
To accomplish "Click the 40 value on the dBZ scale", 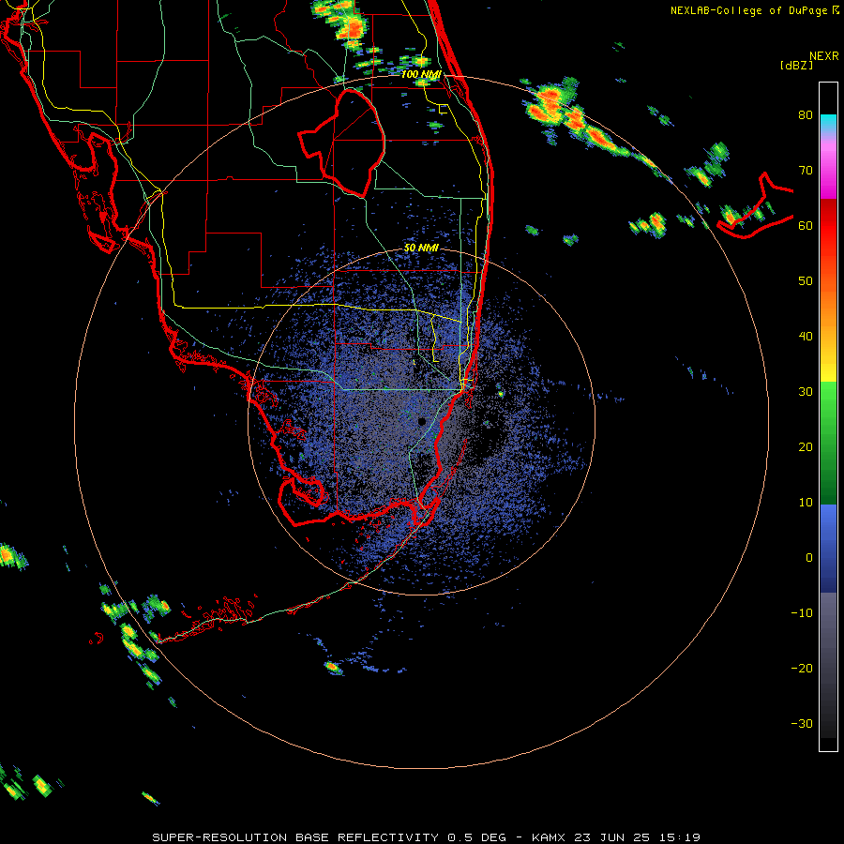I will tap(806, 337).
